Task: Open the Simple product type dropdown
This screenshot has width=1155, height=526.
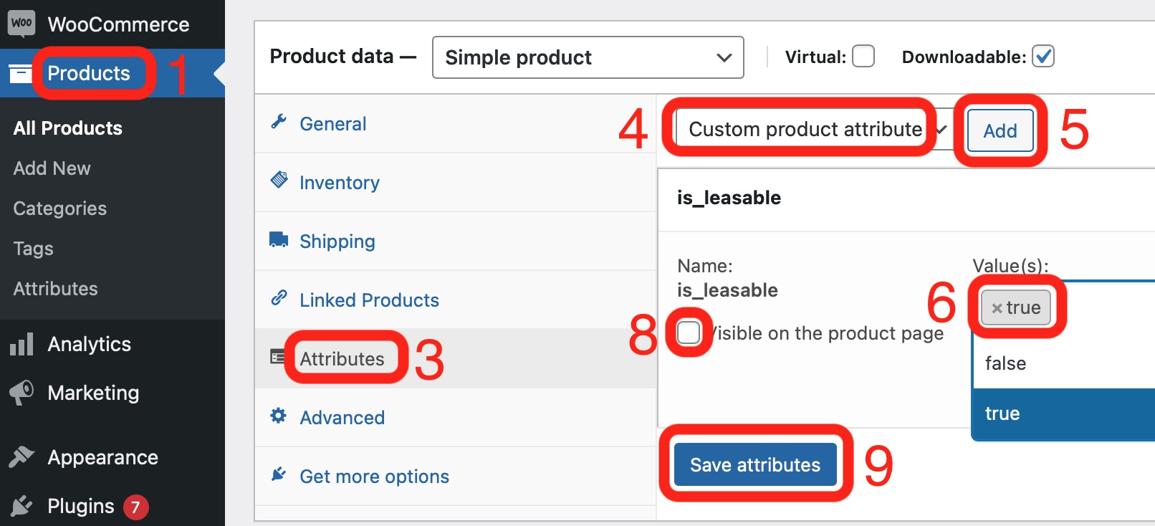Action: point(588,57)
